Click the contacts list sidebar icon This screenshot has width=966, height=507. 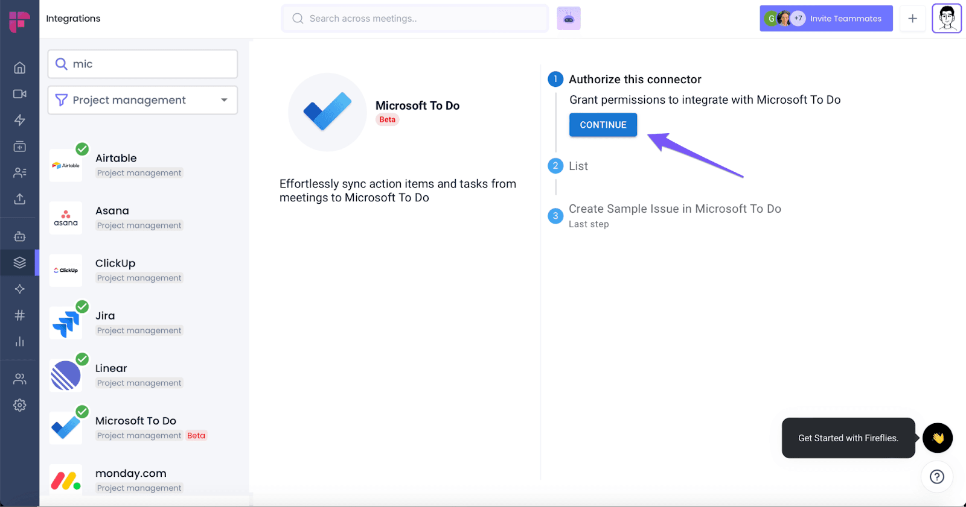pos(20,172)
